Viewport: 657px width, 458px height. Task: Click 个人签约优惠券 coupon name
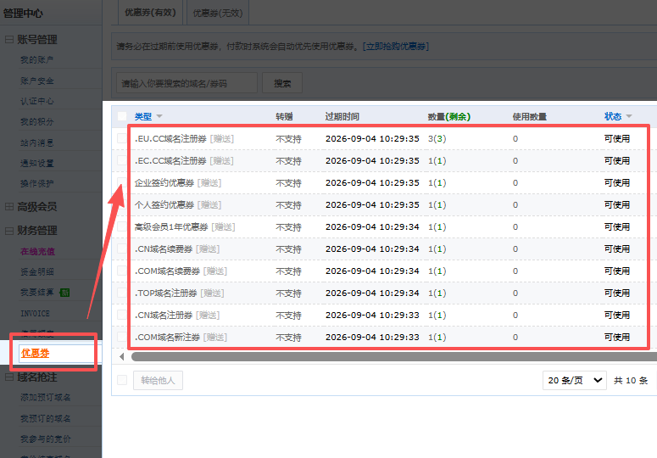[x=164, y=205]
